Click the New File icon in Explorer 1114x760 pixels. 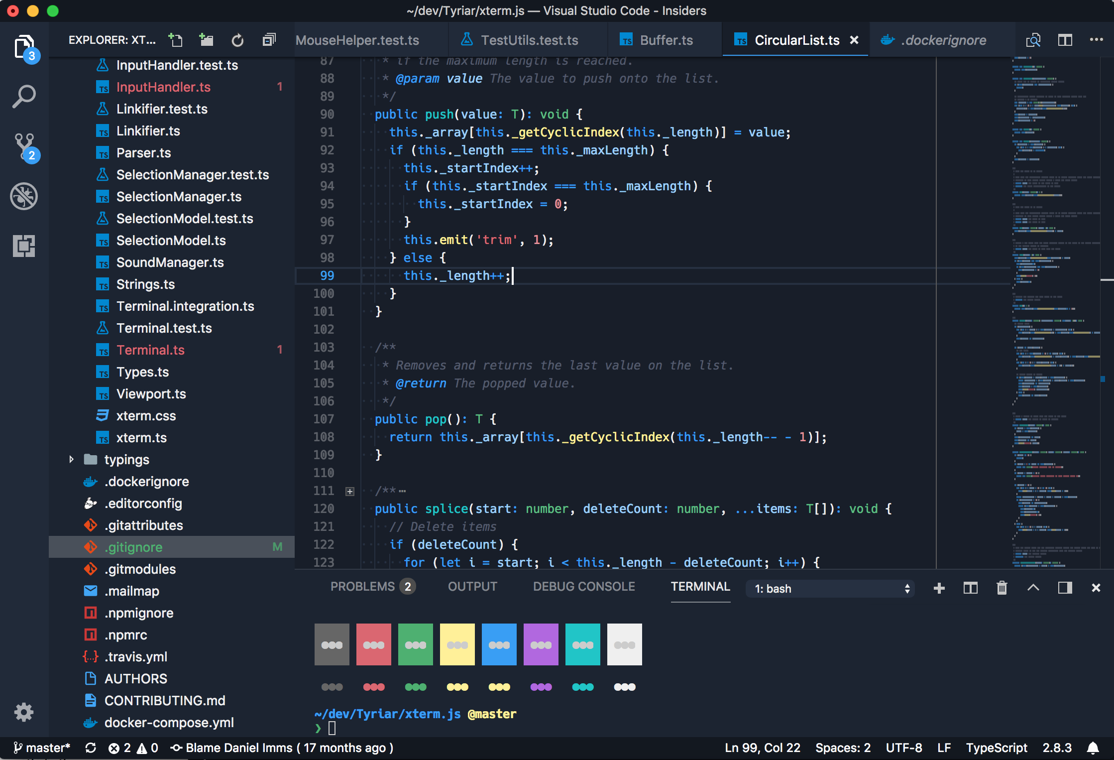(x=175, y=40)
